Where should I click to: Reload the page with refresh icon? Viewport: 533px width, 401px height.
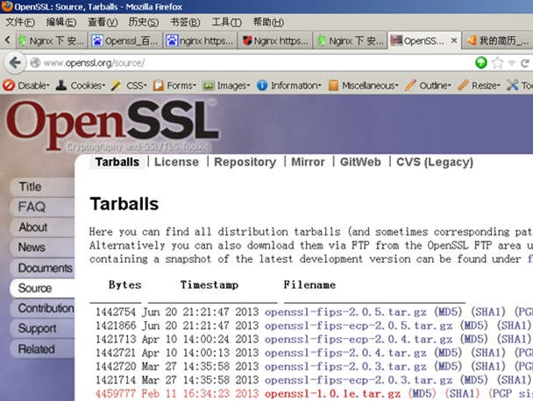(x=525, y=63)
